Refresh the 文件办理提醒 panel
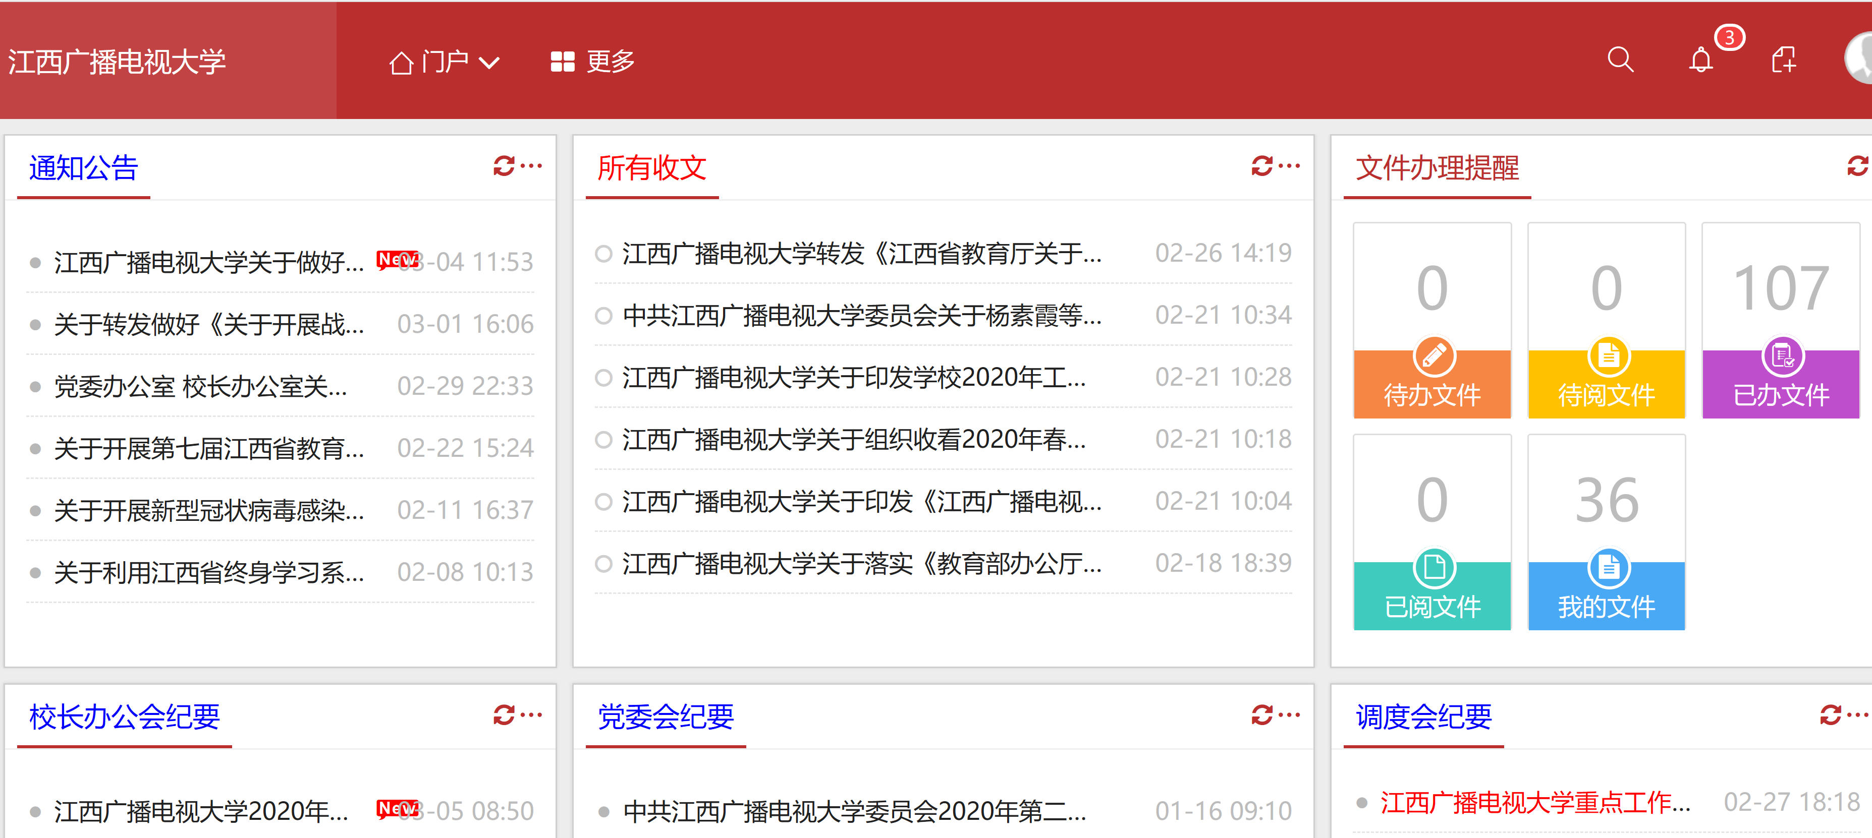Image resolution: width=1872 pixels, height=838 pixels. pyautogui.click(x=1857, y=166)
